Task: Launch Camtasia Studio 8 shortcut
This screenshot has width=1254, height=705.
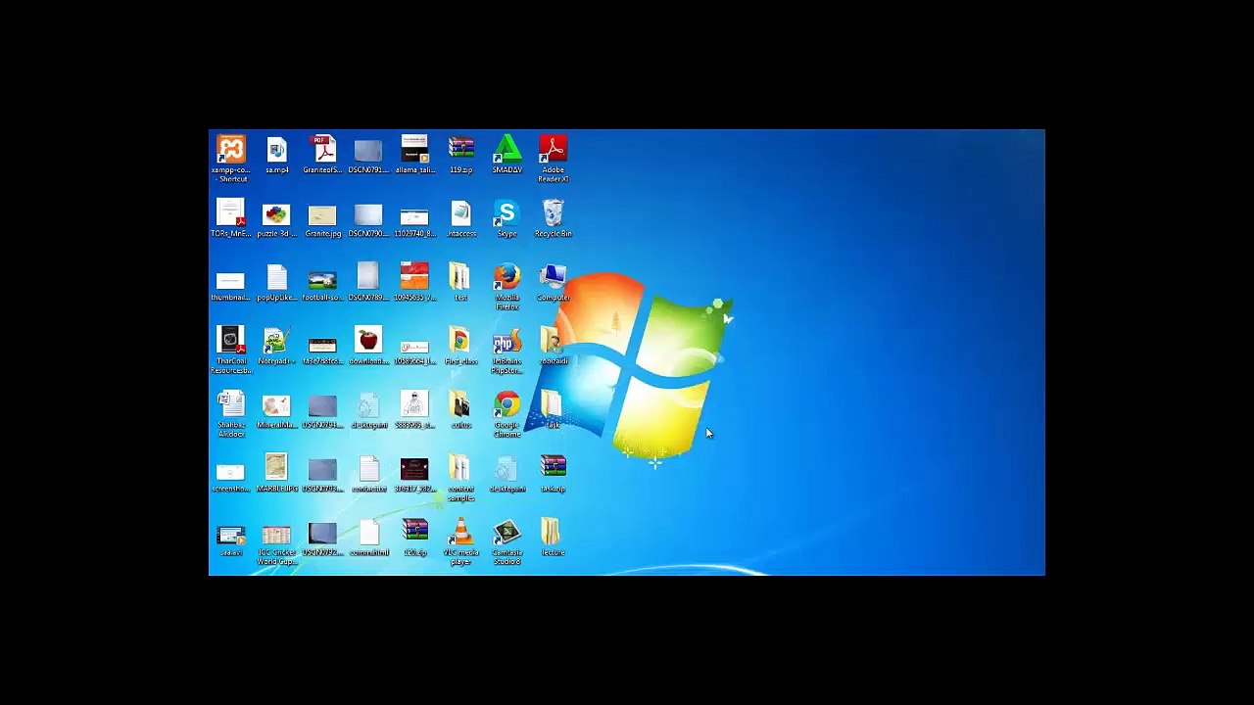Action: point(506,532)
